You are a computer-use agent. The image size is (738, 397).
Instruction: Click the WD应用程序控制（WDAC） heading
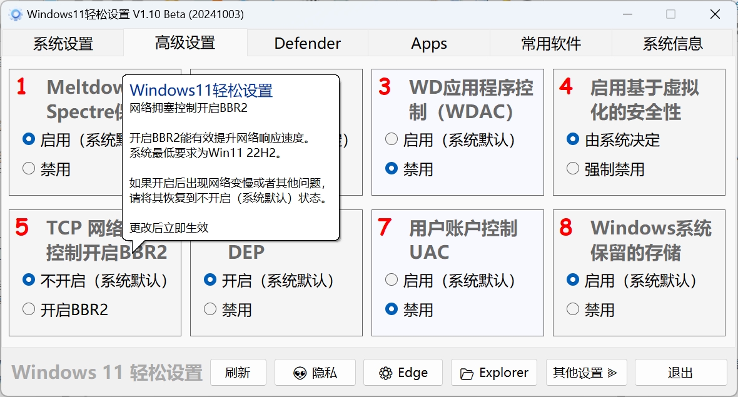pos(471,100)
